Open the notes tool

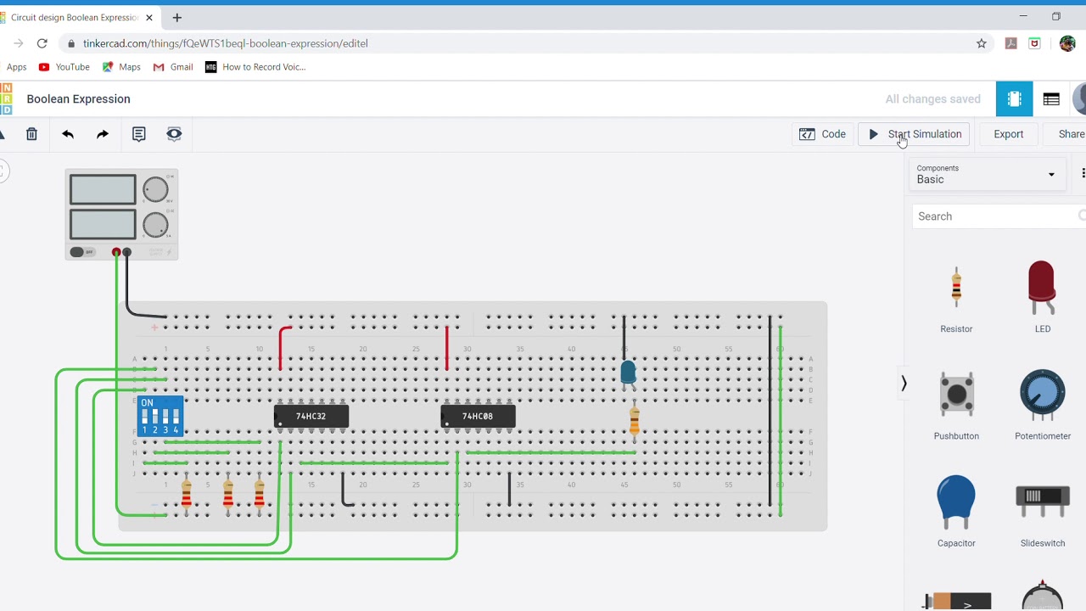pos(139,134)
